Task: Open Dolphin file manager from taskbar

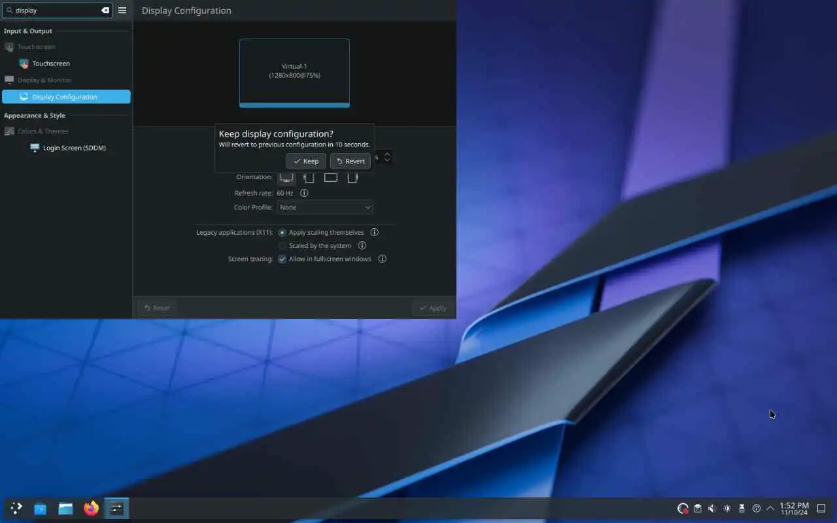Action: pyautogui.click(x=65, y=508)
